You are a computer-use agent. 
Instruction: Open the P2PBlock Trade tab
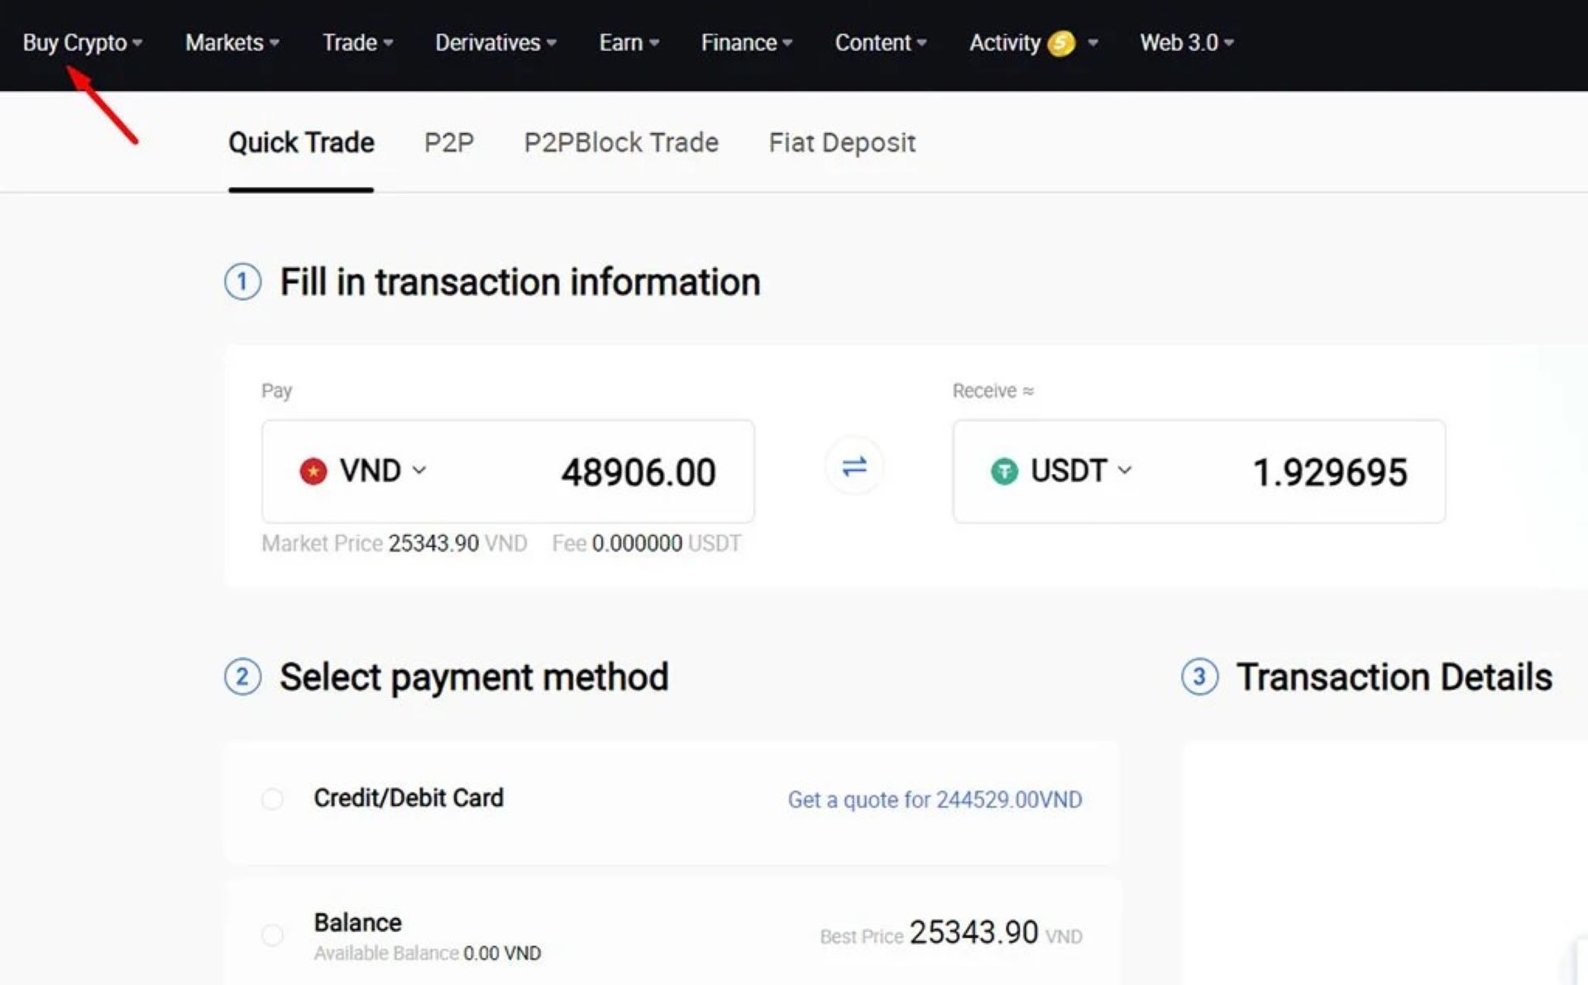pos(621,143)
